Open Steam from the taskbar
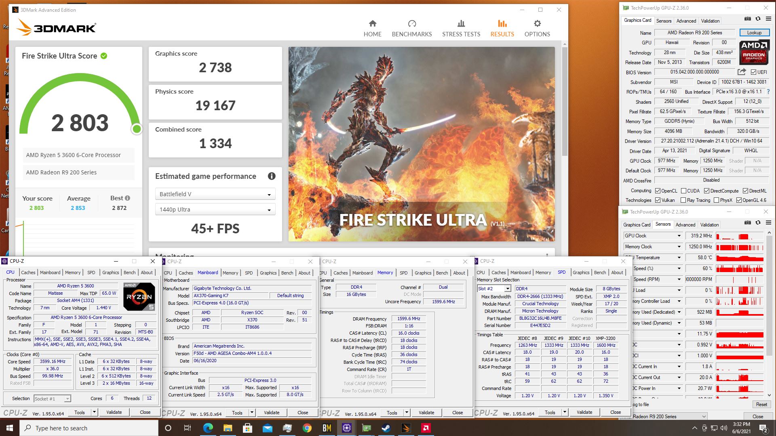The height and width of the screenshot is (436, 776). point(386,428)
